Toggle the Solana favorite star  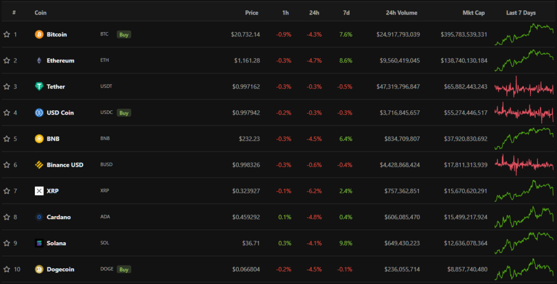click(x=7, y=243)
